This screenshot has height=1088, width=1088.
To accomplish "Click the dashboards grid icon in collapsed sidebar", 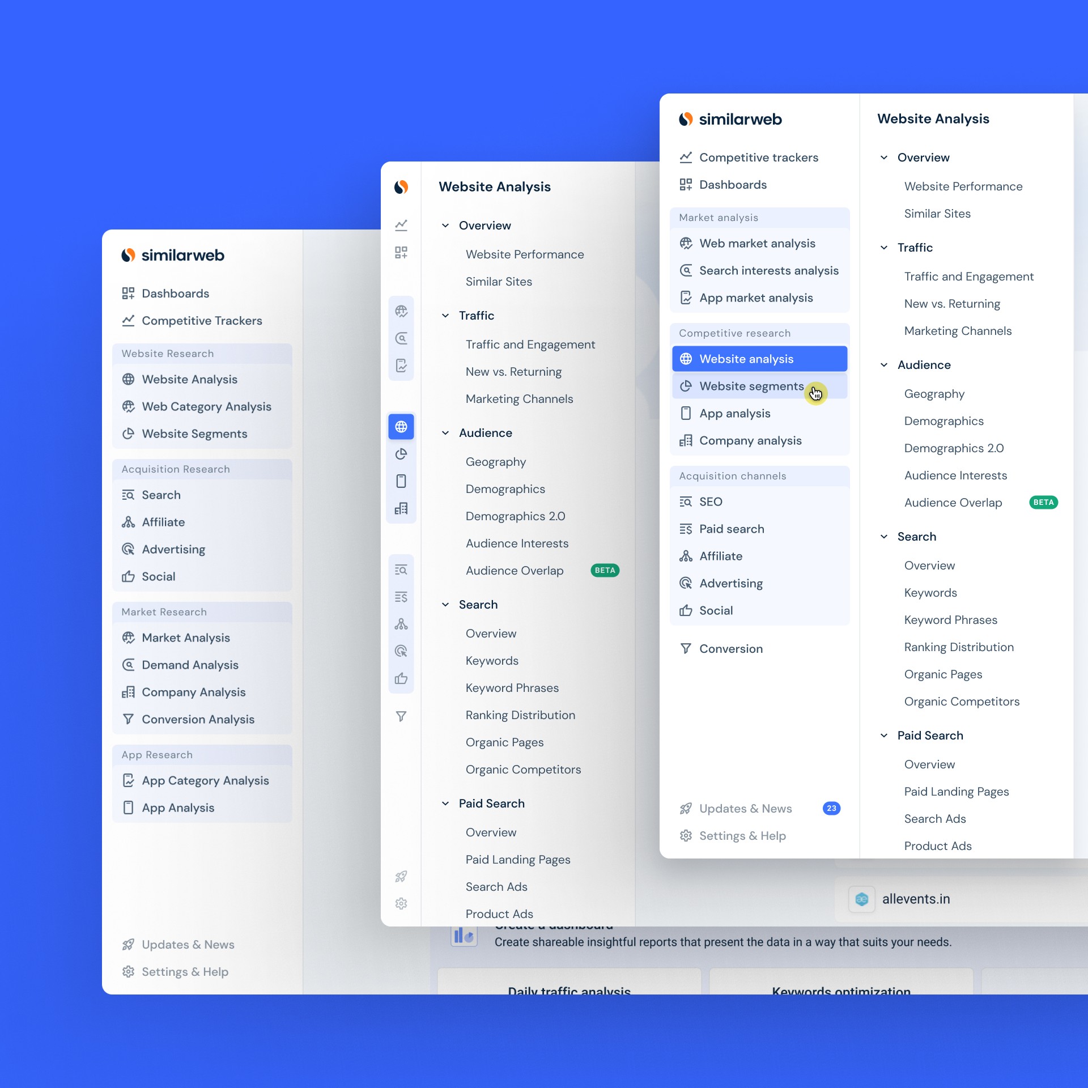I will click(401, 252).
